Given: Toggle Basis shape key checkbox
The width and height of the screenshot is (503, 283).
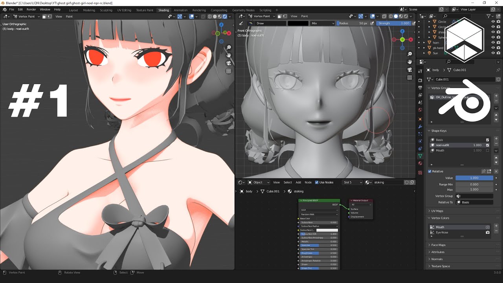Looking at the screenshot, I should (x=488, y=140).
